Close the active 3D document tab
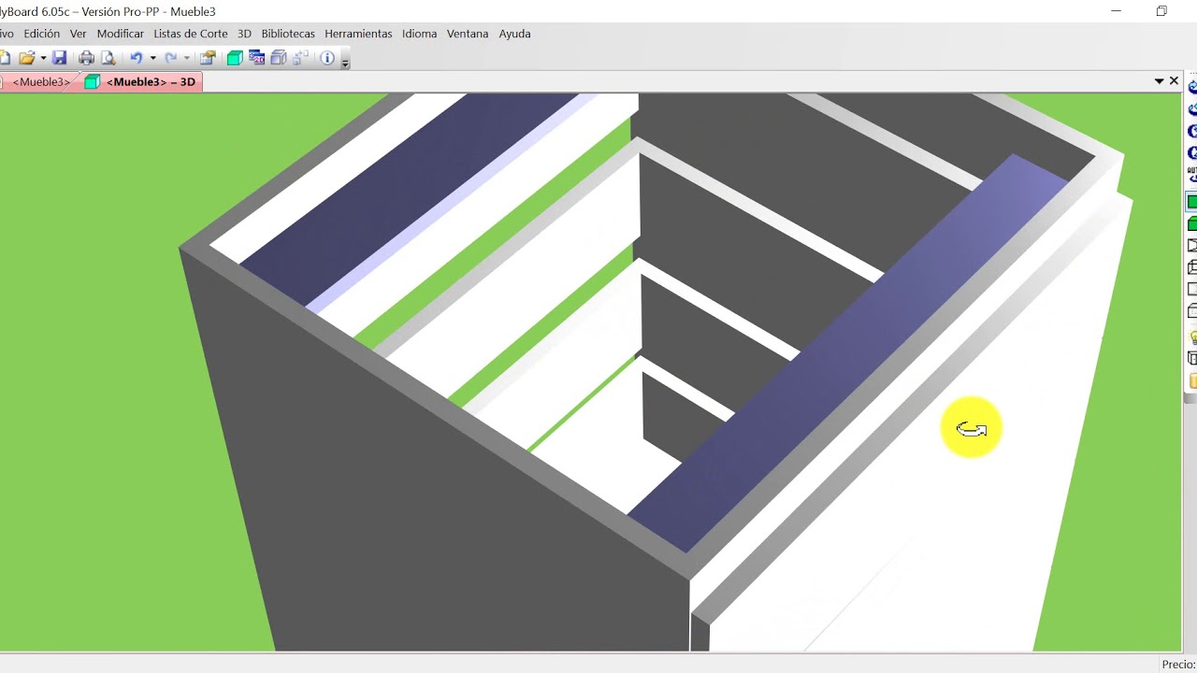Viewport: 1197px width, 673px height. (x=1175, y=81)
